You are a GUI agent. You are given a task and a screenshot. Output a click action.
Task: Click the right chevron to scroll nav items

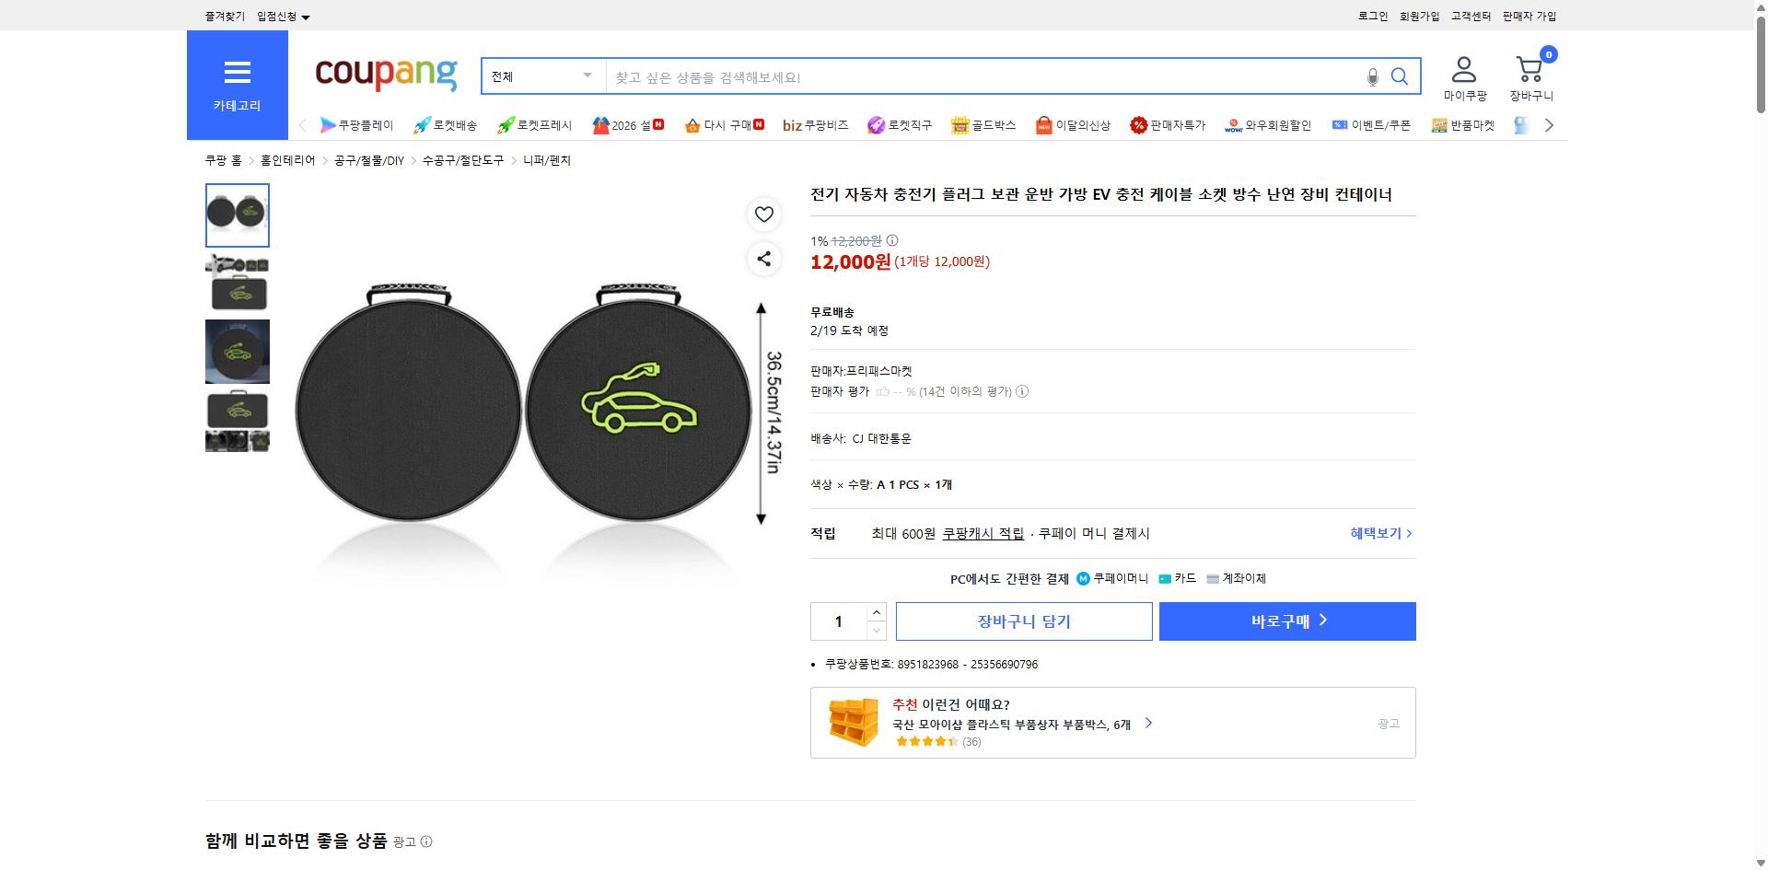pyautogui.click(x=1549, y=125)
